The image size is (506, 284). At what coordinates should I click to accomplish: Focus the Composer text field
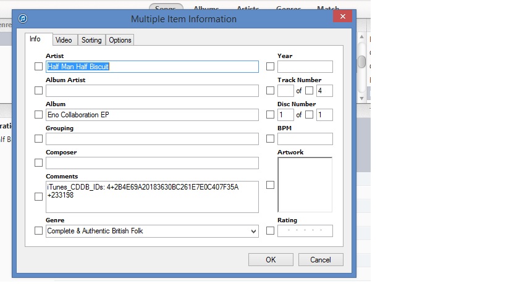click(152, 163)
